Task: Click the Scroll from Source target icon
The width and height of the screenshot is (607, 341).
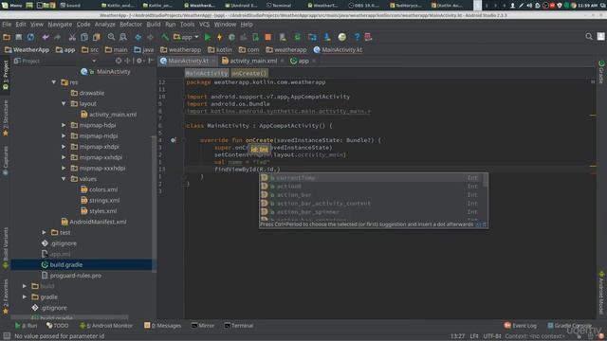Action: (119, 61)
